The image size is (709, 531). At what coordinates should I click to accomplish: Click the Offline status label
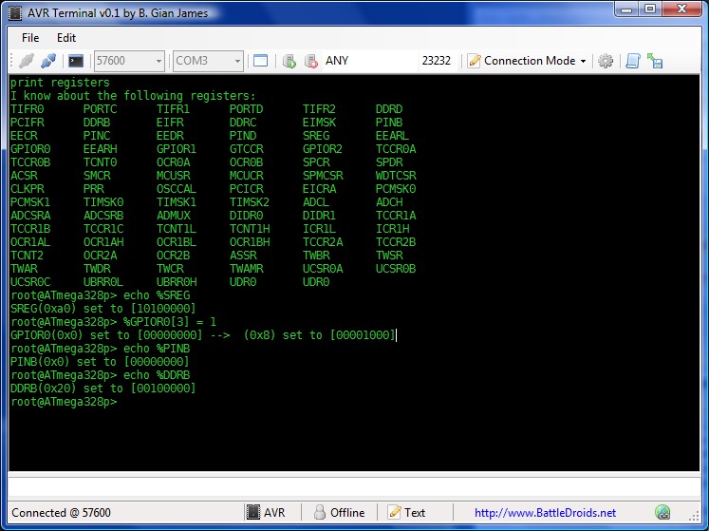[x=347, y=512]
